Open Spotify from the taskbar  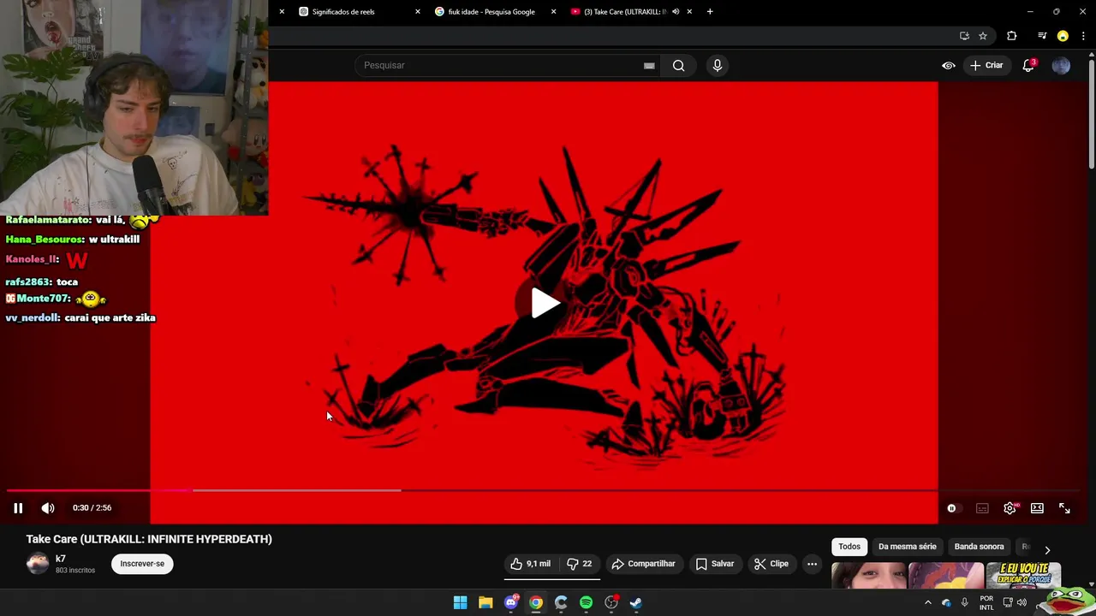coord(587,603)
